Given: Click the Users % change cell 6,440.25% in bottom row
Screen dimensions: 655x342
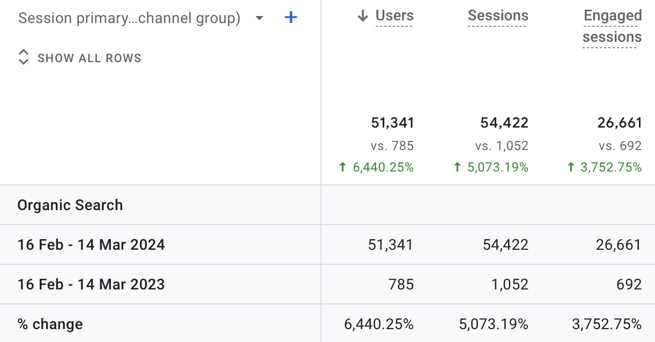Looking at the screenshot, I should (379, 324).
